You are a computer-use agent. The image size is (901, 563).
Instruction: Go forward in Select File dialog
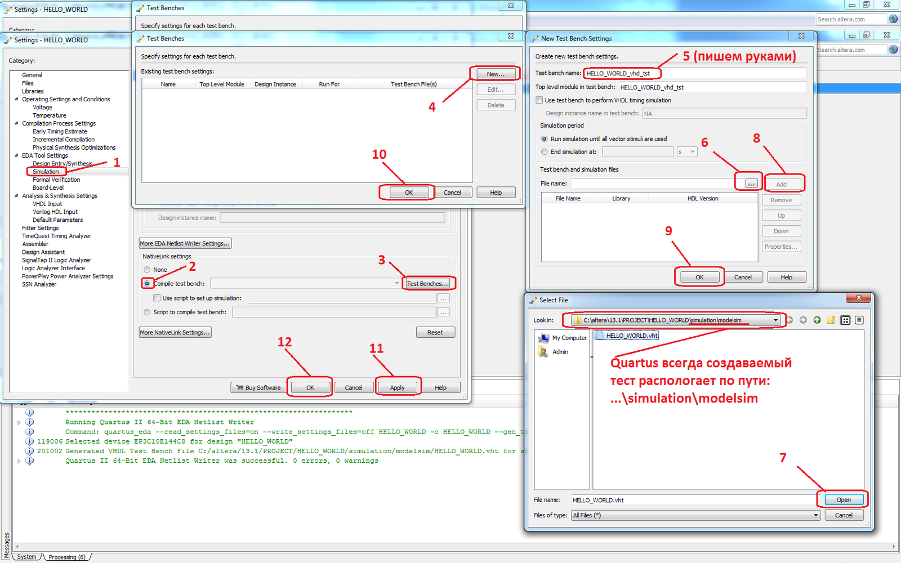coord(803,320)
